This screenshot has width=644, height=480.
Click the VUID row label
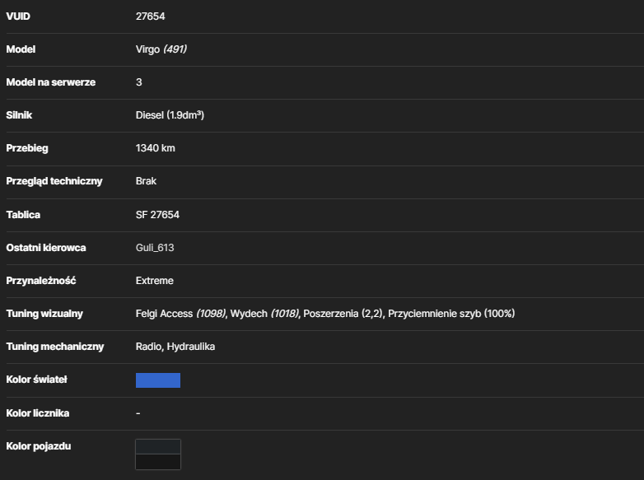[18, 16]
